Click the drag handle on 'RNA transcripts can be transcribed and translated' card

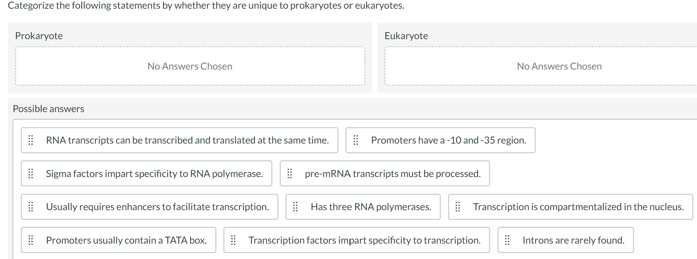31,140
